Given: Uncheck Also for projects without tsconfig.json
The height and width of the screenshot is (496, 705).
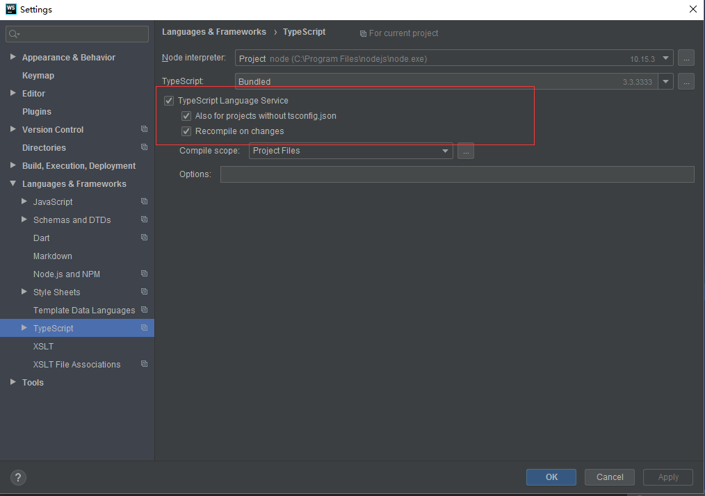Looking at the screenshot, I should (x=186, y=116).
